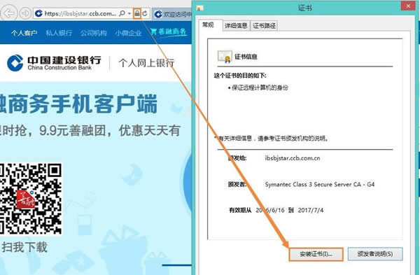This screenshot has height=275, width=420.
Task: Click the 个人网上银行 heading text
Action: click(146, 63)
